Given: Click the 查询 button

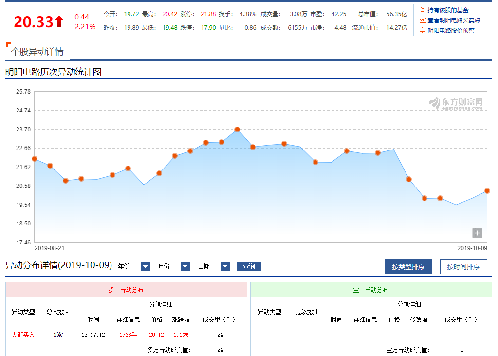Looking at the screenshot, I should coord(249,266).
